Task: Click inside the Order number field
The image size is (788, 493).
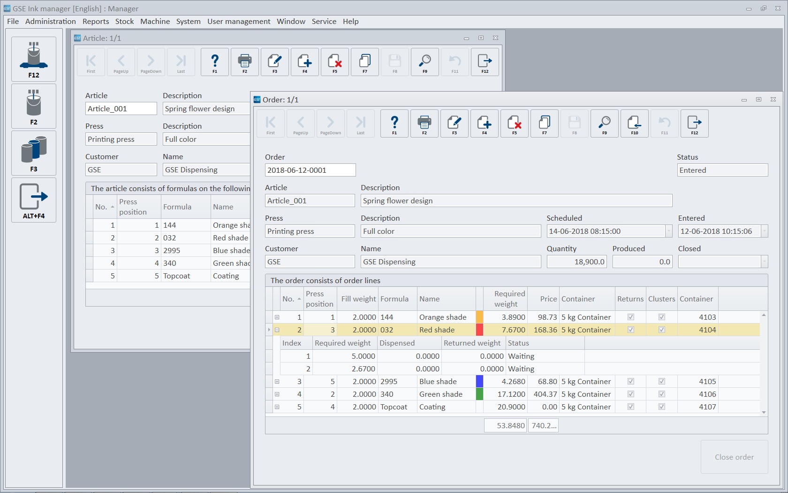Action: (310, 169)
